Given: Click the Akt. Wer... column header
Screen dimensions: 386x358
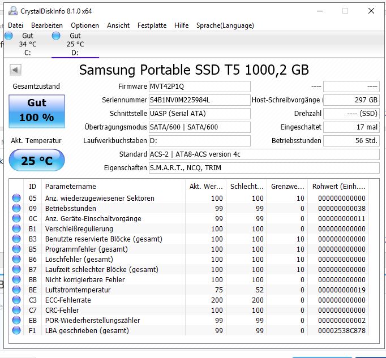Looking at the screenshot, I should tap(206, 187).
